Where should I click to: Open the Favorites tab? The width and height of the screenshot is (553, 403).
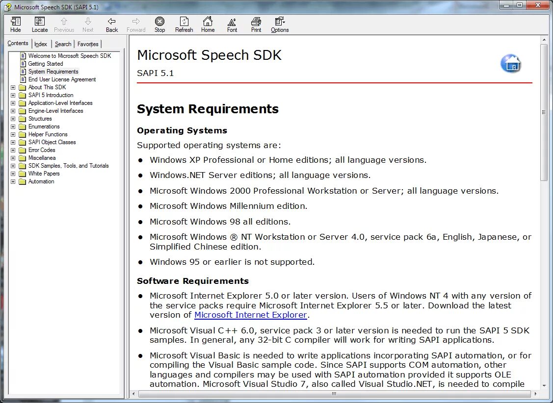pos(88,44)
